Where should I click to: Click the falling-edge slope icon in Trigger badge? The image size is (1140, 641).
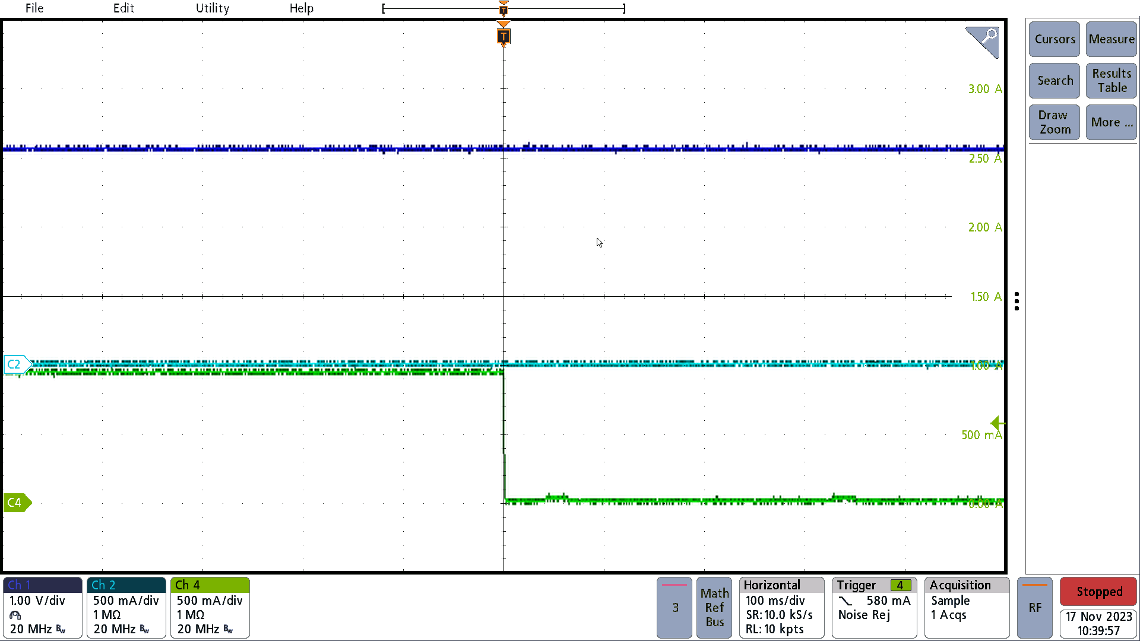tap(845, 601)
